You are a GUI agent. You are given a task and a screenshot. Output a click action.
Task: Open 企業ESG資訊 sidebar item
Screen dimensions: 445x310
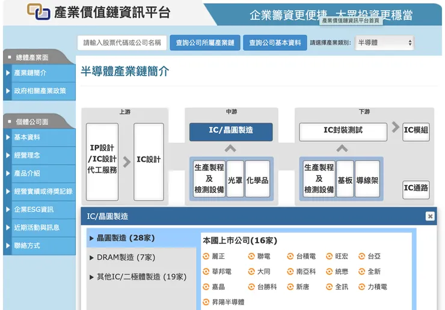43,210
